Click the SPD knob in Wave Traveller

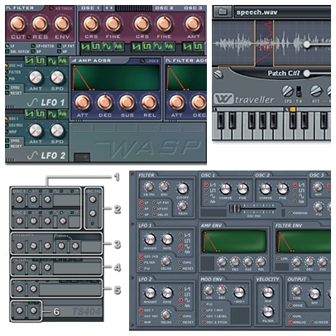287,91
